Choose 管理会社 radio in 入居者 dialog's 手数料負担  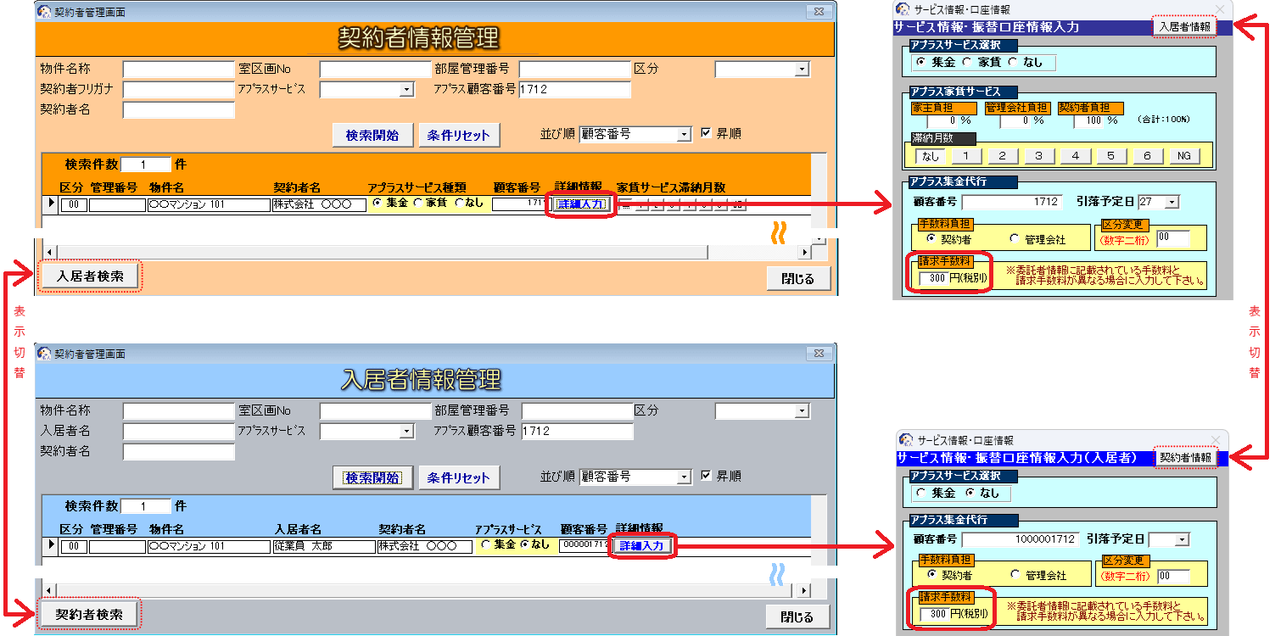(1015, 575)
